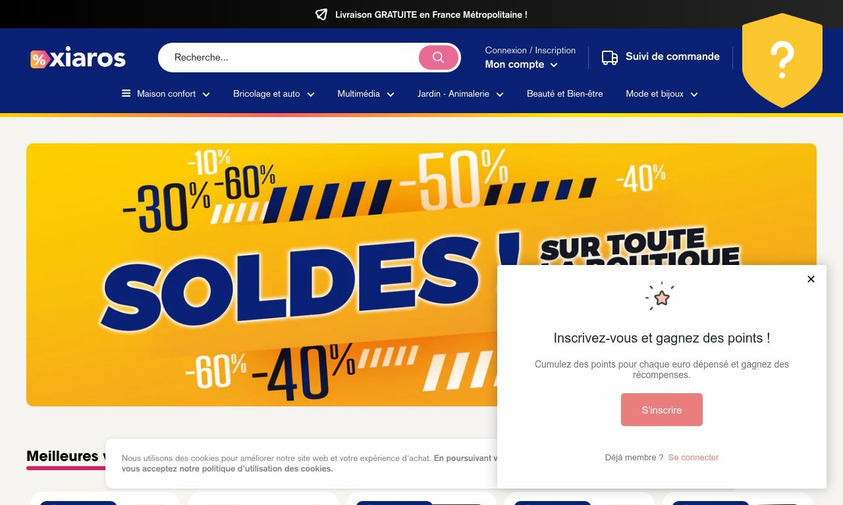Click the S'inscrire button
This screenshot has height=505, width=843.
click(x=662, y=410)
